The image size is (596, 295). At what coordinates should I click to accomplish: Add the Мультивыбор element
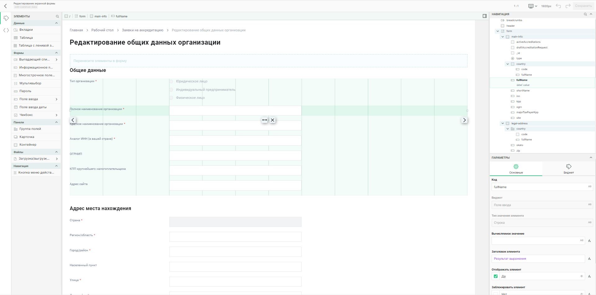[x=36, y=83]
